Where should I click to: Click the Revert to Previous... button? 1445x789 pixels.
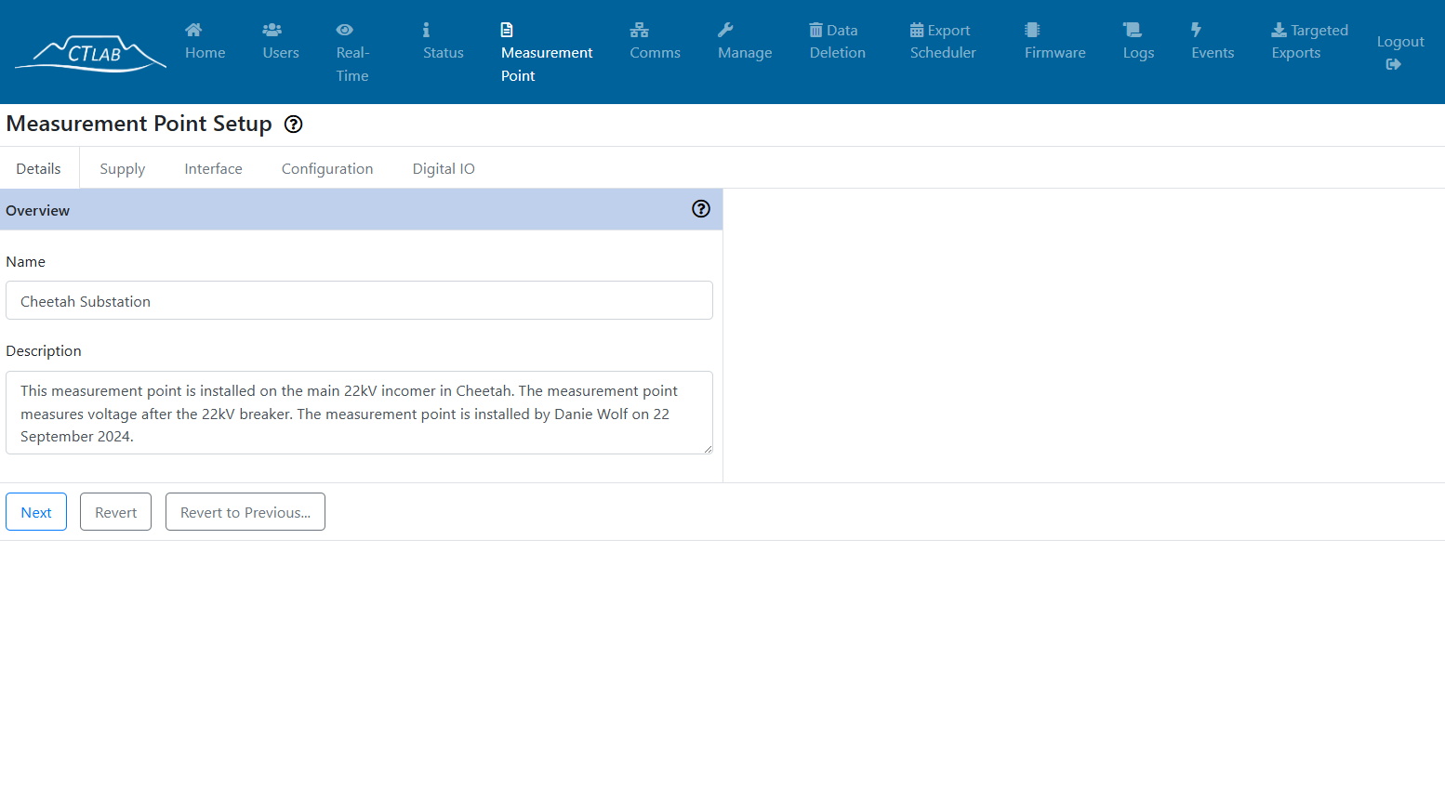(245, 512)
